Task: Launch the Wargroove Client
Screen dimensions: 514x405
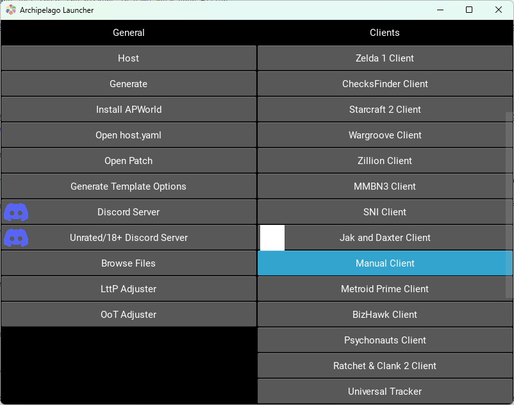Action: pyautogui.click(x=385, y=135)
